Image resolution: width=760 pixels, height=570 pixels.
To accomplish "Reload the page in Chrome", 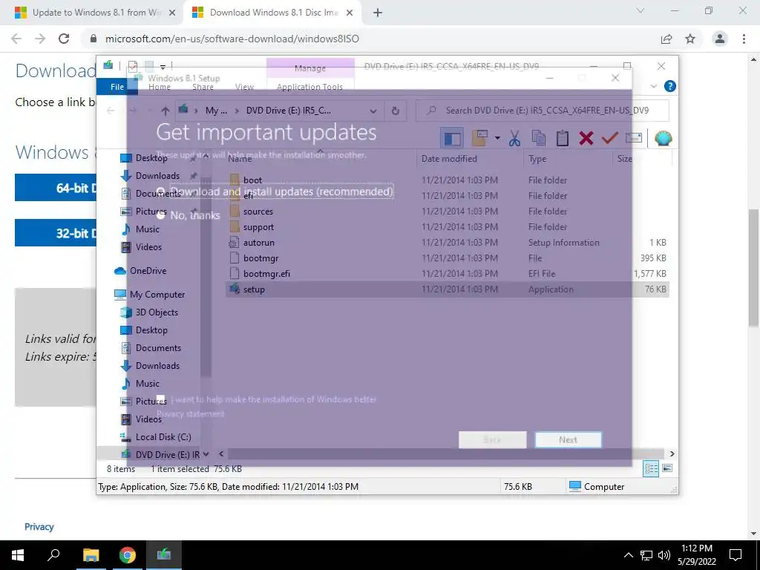I will (64, 39).
